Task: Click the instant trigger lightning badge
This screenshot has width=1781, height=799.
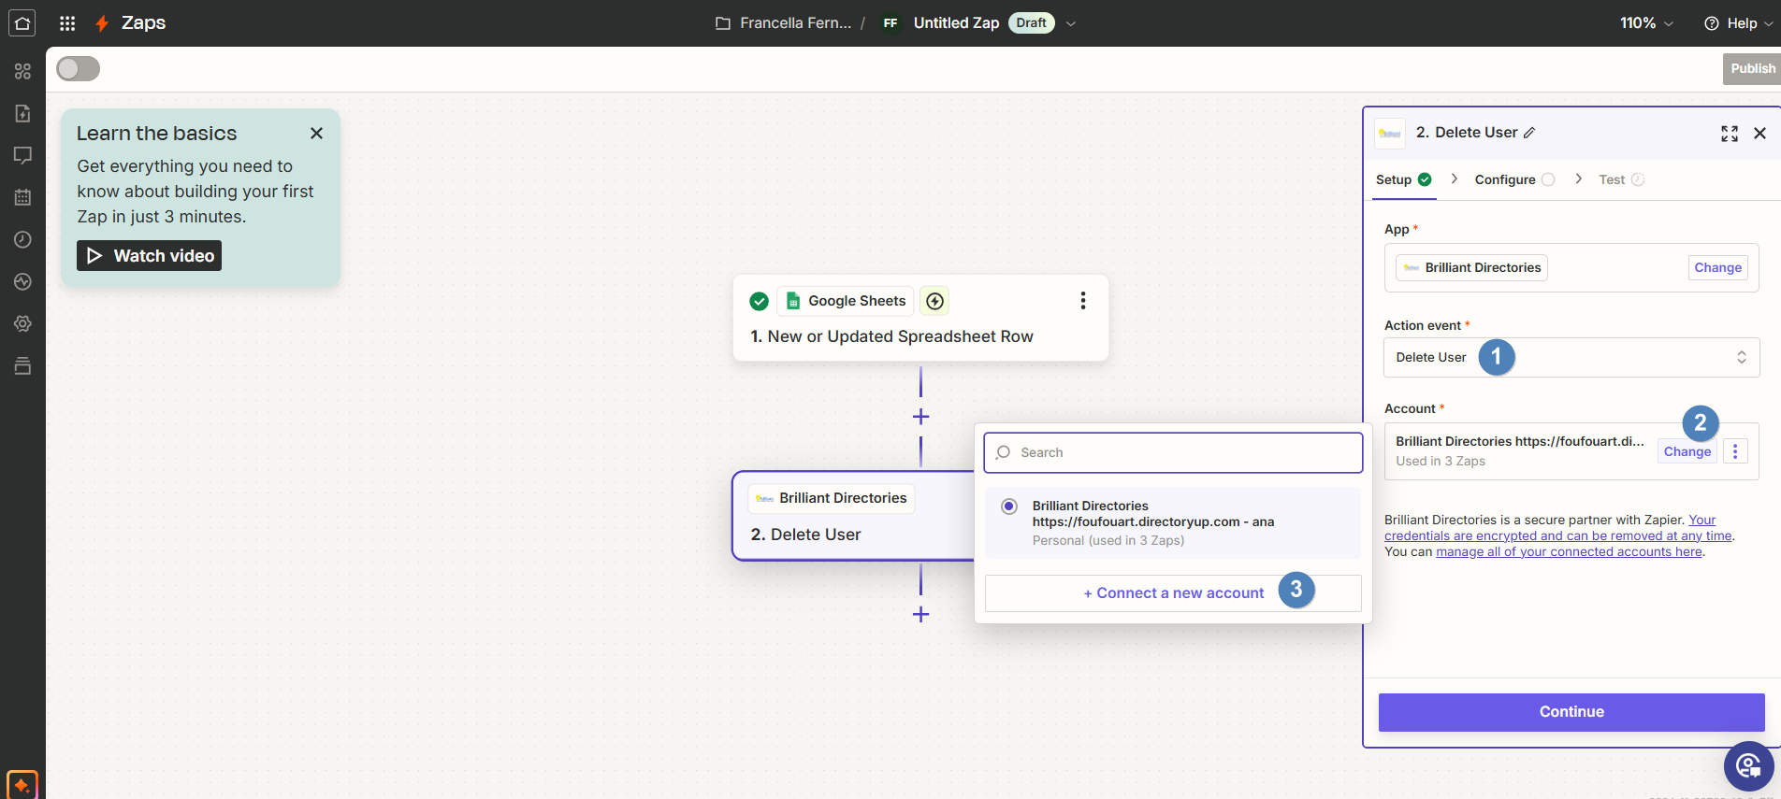Action: pos(934,301)
